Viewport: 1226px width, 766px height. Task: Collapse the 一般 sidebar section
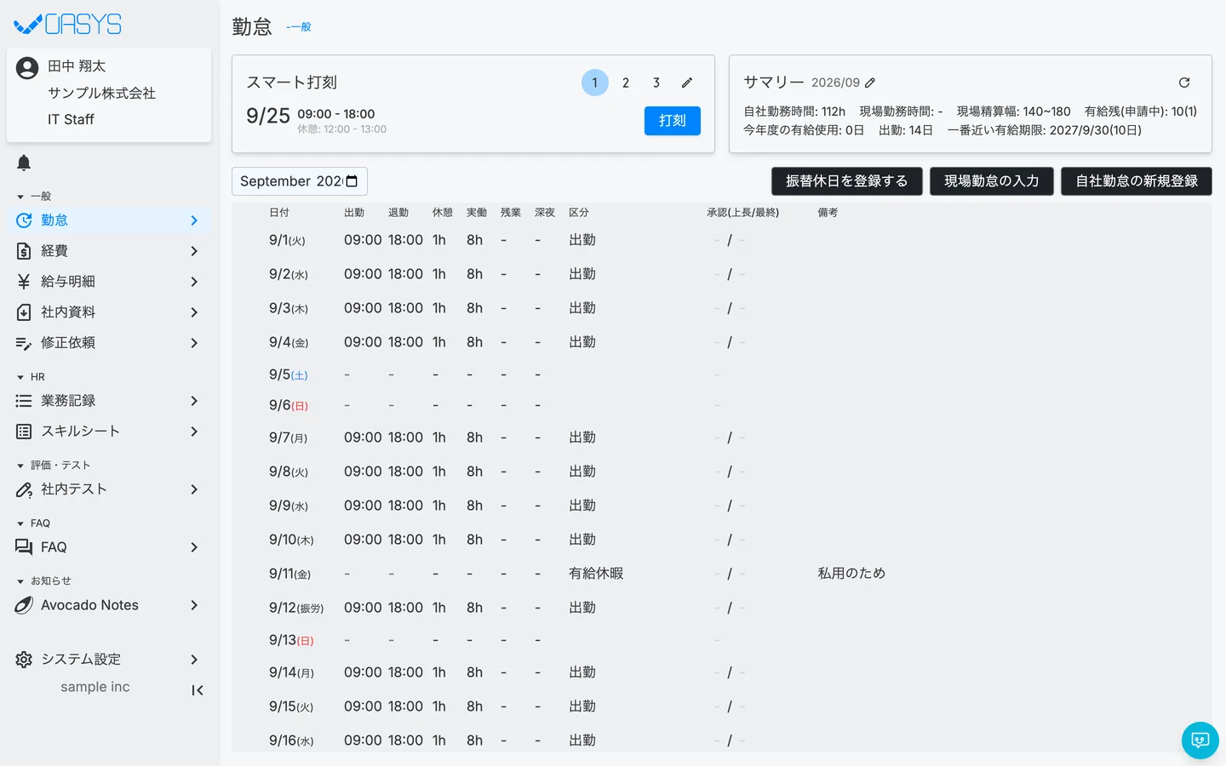[x=20, y=197]
